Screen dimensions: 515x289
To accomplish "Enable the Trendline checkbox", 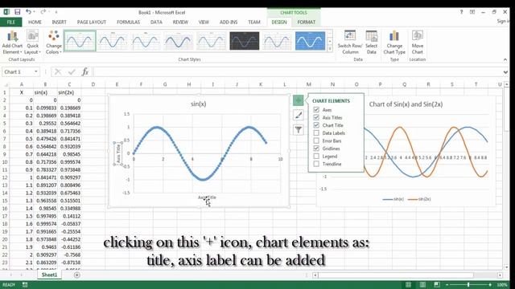I will point(316,164).
